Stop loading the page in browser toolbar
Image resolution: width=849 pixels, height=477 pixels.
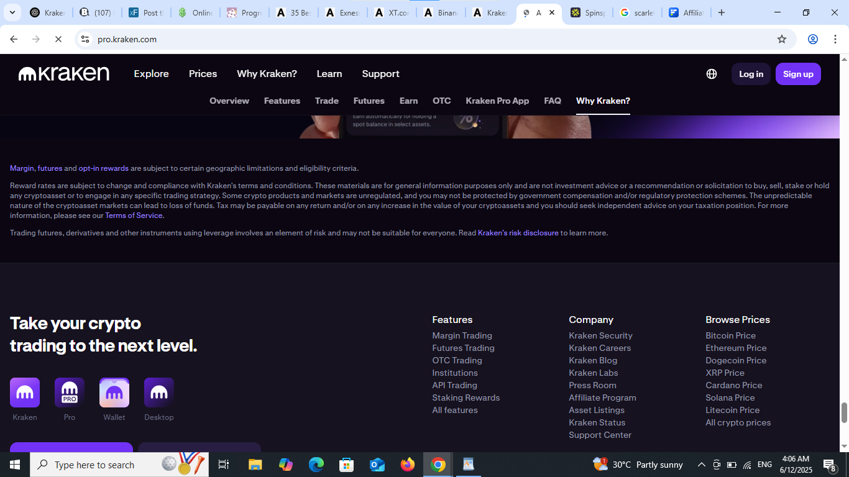(58, 39)
